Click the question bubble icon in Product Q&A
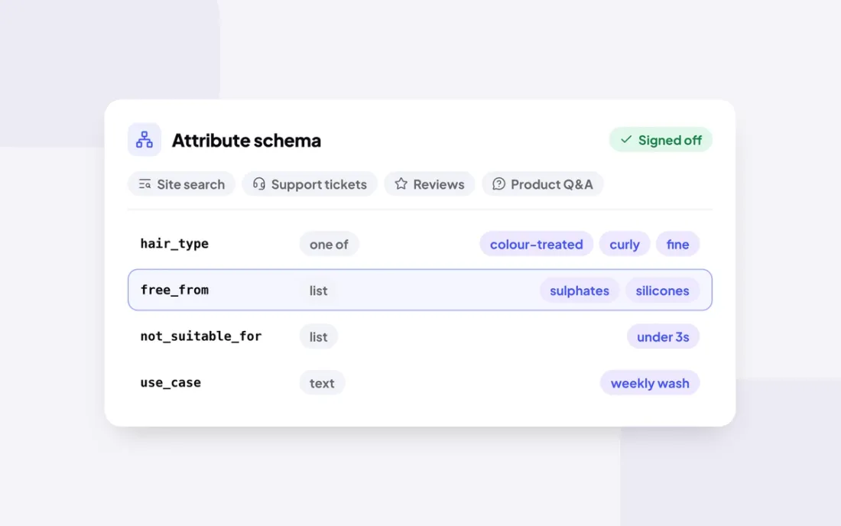The image size is (841, 526). (498, 184)
